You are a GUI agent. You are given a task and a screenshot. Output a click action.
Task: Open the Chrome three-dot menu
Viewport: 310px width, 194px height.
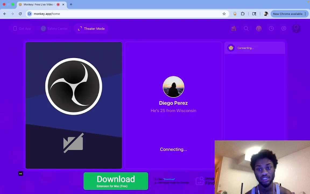pos(305,14)
